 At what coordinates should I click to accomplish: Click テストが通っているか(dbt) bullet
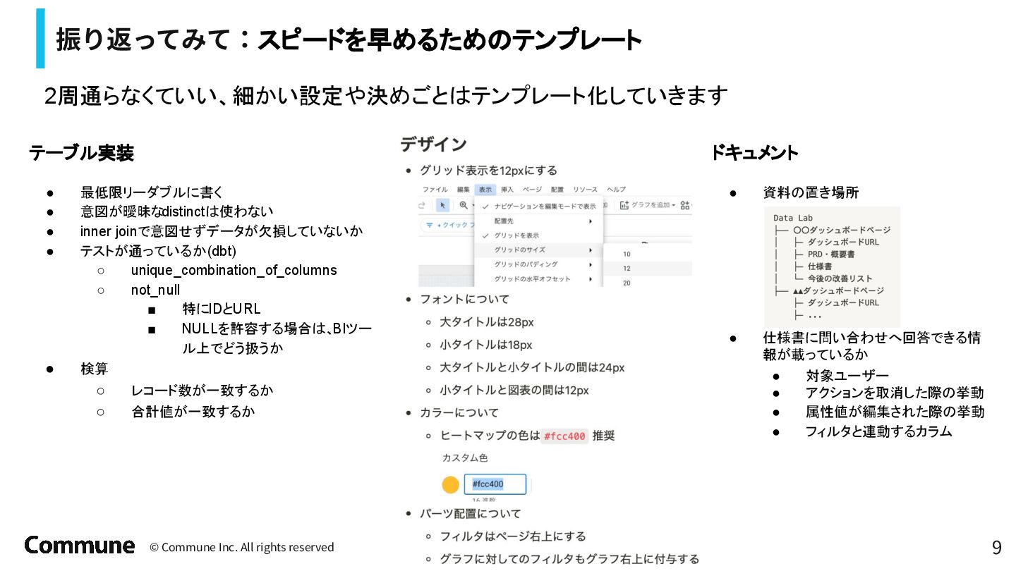click(x=158, y=251)
